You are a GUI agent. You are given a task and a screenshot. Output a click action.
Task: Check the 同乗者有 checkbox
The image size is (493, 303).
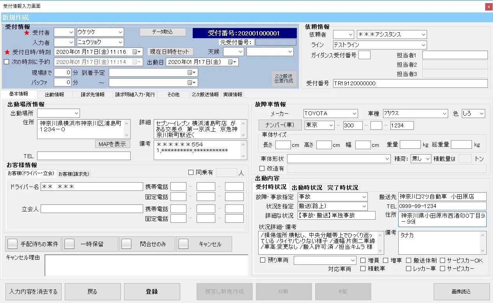[x=191, y=173]
